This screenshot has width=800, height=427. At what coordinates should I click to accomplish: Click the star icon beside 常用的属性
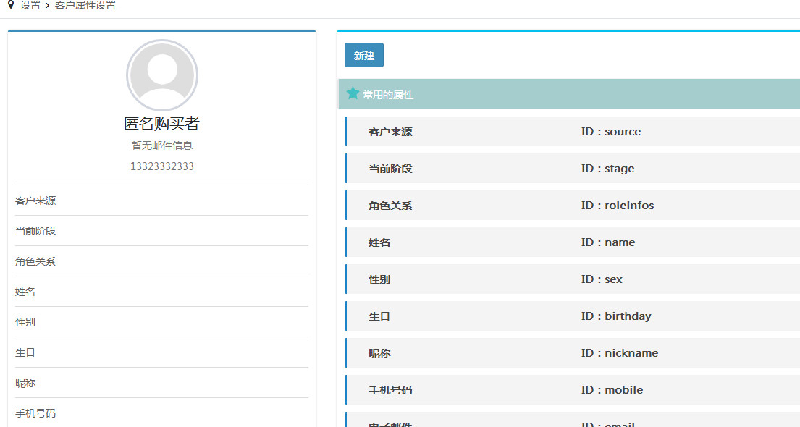point(353,93)
